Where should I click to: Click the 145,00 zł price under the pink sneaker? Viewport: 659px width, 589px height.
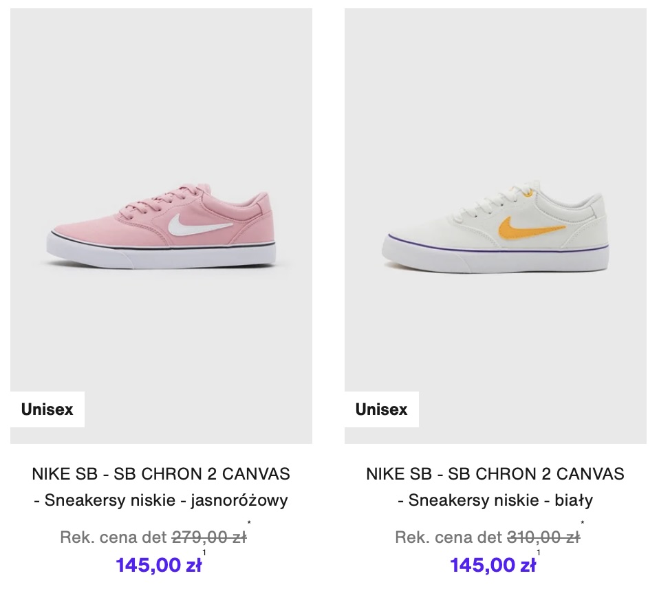point(158,566)
